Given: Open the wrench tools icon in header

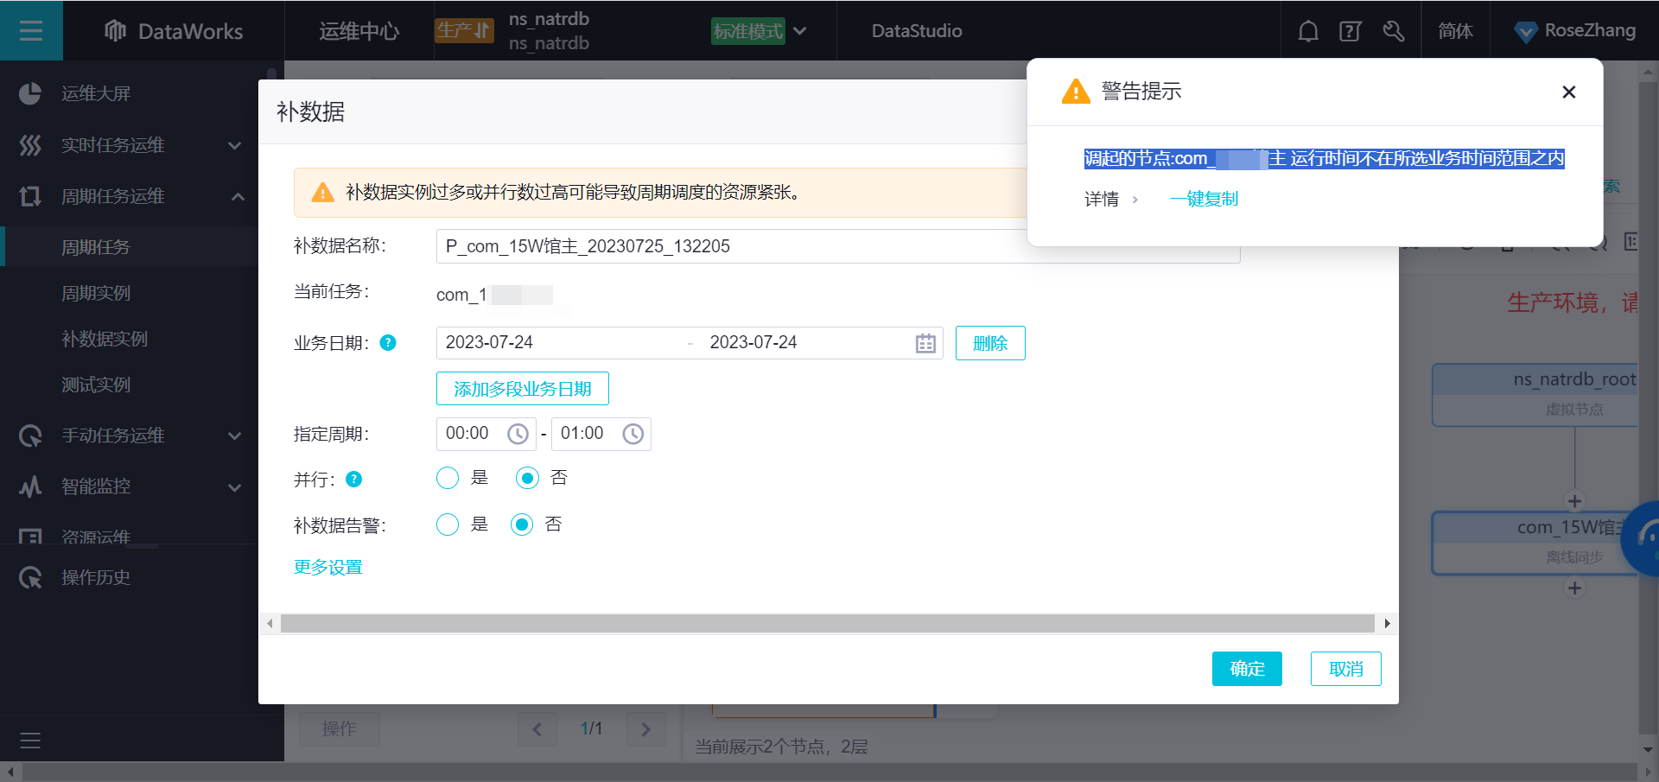Looking at the screenshot, I should pos(1393,31).
